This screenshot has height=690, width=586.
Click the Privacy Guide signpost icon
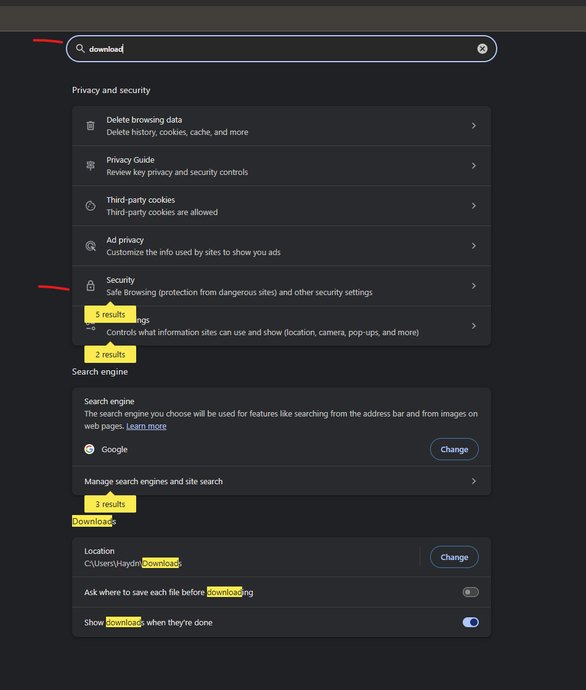(91, 166)
